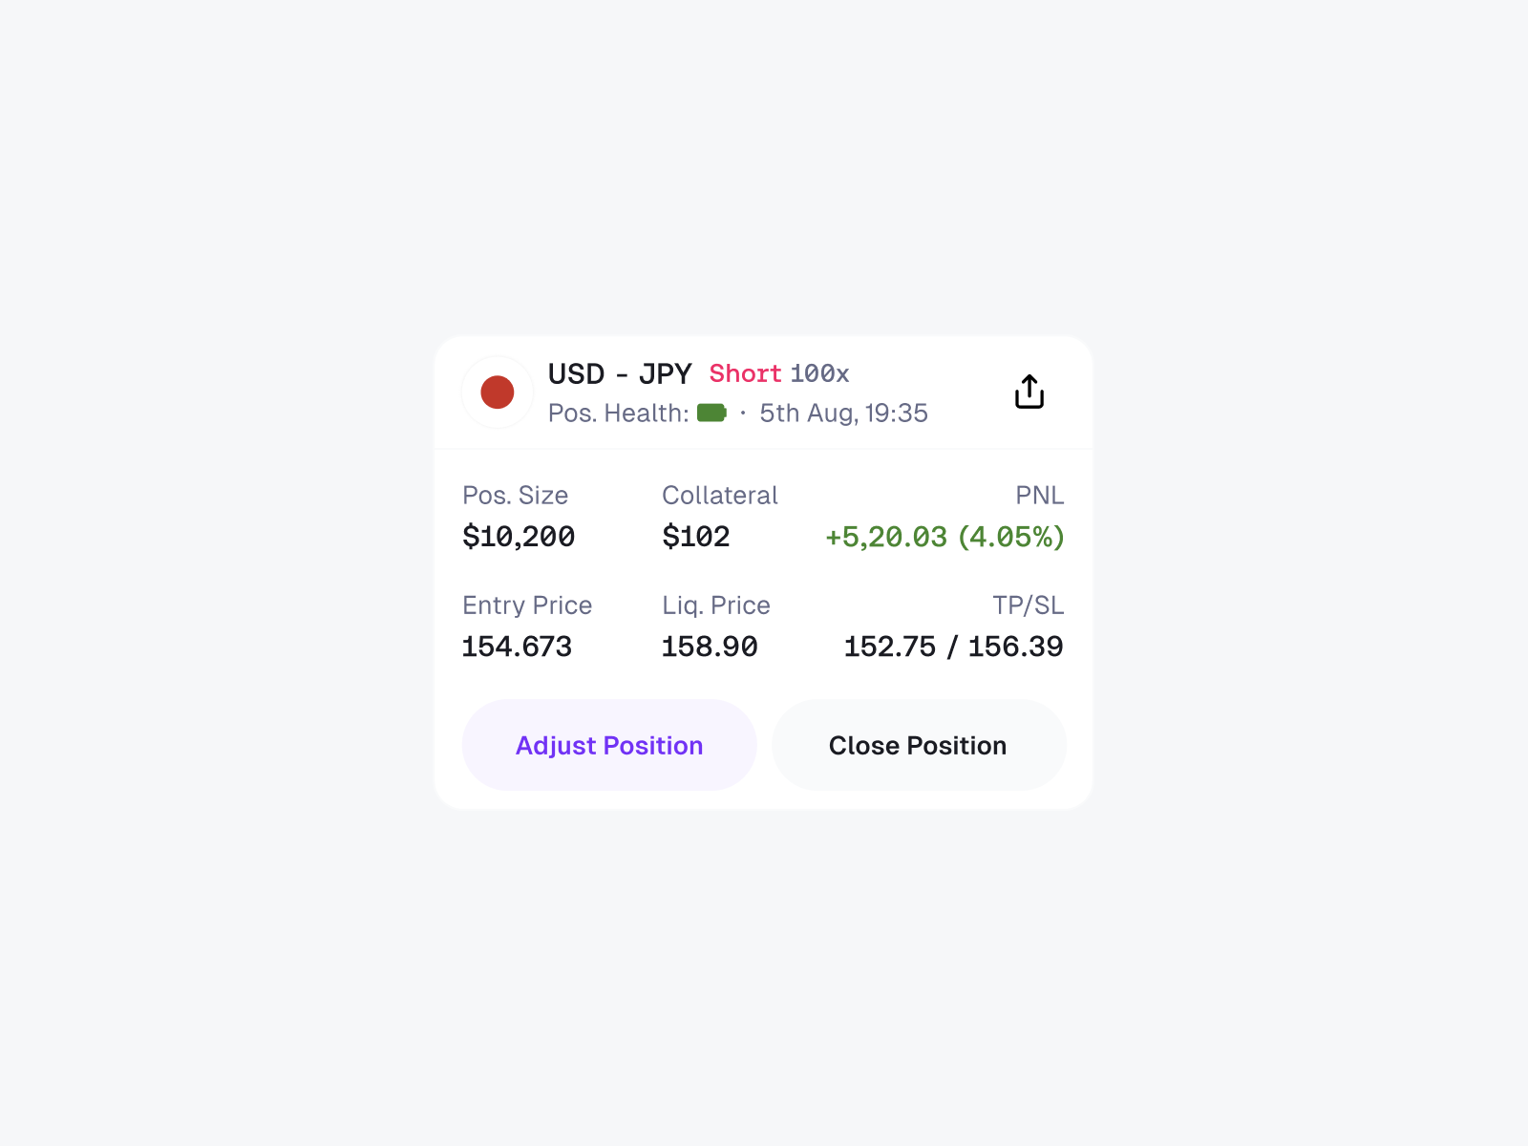The image size is (1528, 1146).
Task: Click the TP/SL values 152.75 / 156.39
Action: point(953,647)
